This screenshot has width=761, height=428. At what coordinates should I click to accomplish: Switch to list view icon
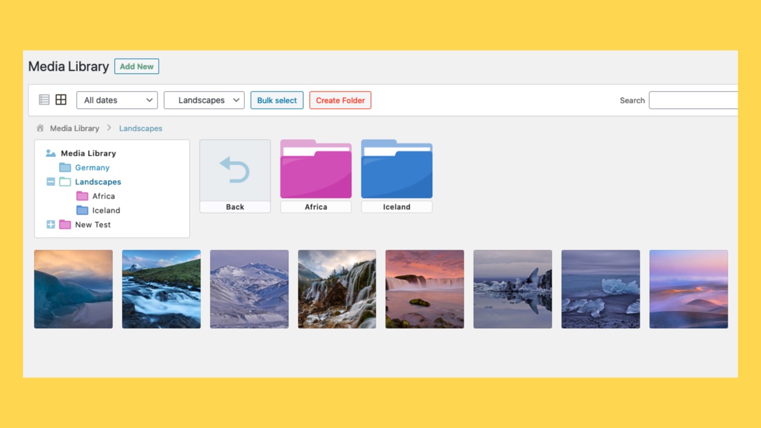pyautogui.click(x=44, y=100)
